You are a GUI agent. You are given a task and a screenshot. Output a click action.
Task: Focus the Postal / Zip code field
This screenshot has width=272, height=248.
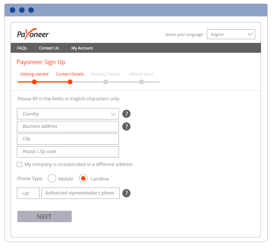point(68,152)
